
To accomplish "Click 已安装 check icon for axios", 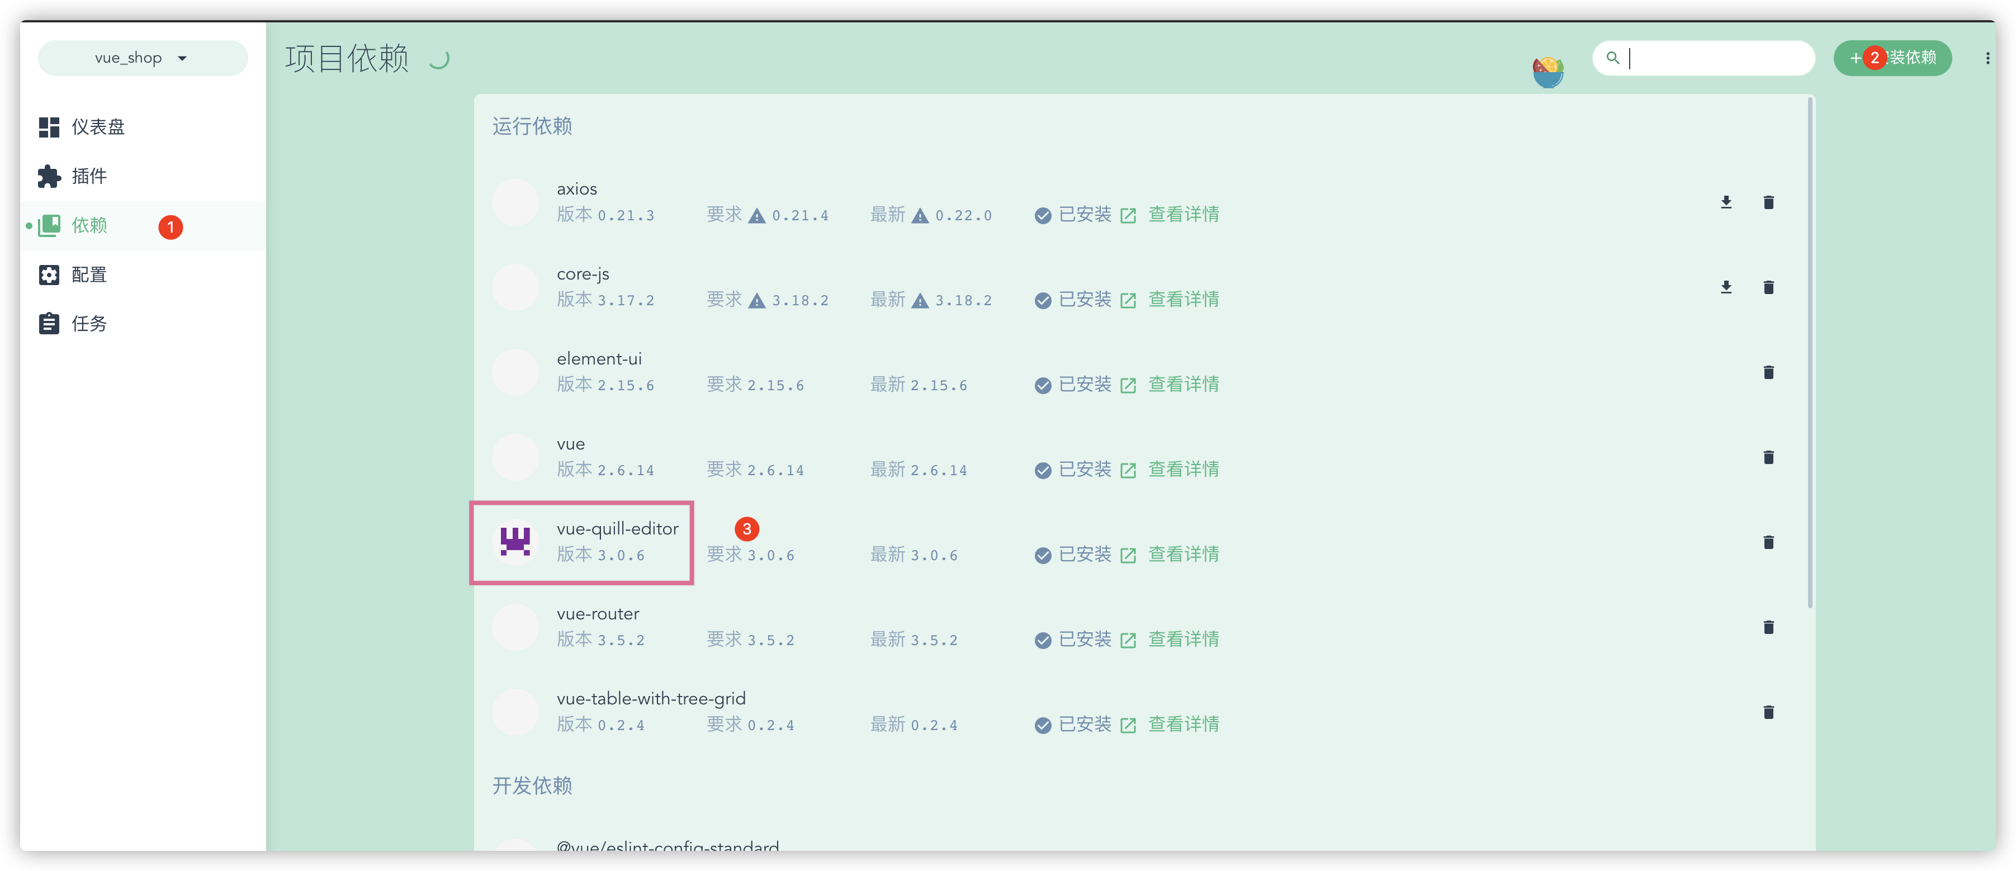I will 1043,216.
